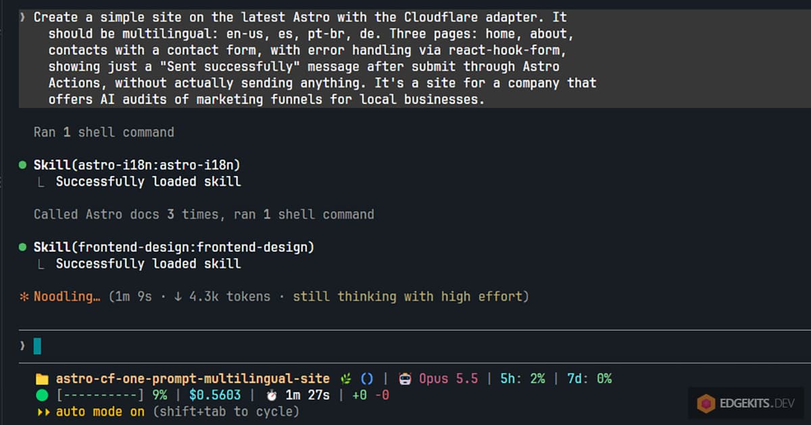Click the green bullet beside Skill(astro-i18n:astro-i18n)

[23, 165]
